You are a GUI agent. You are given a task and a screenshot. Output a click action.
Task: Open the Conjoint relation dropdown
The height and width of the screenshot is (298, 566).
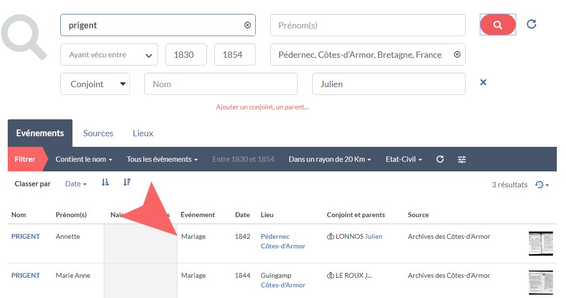tap(95, 84)
